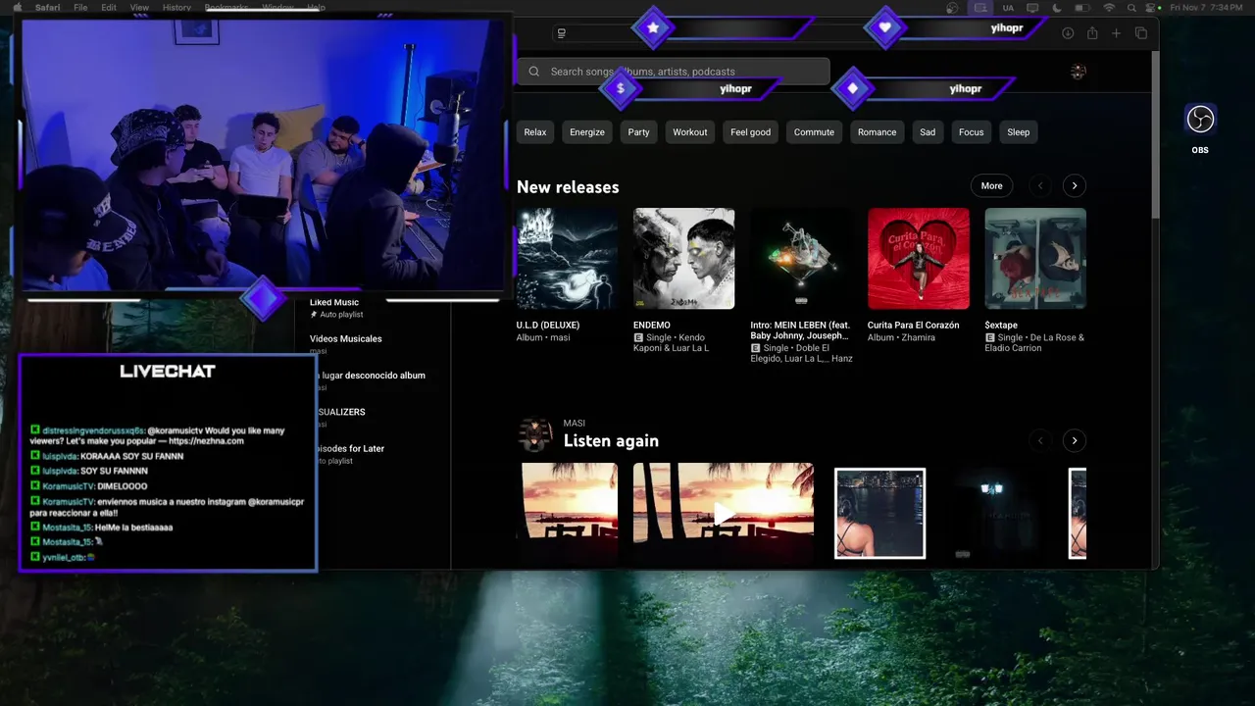Viewport: 1255px width, 706px height.
Task: Open the white-framed city skyline thumbnail
Action: (879, 513)
